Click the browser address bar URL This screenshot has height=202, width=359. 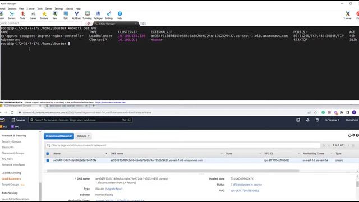tap(87, 112)
